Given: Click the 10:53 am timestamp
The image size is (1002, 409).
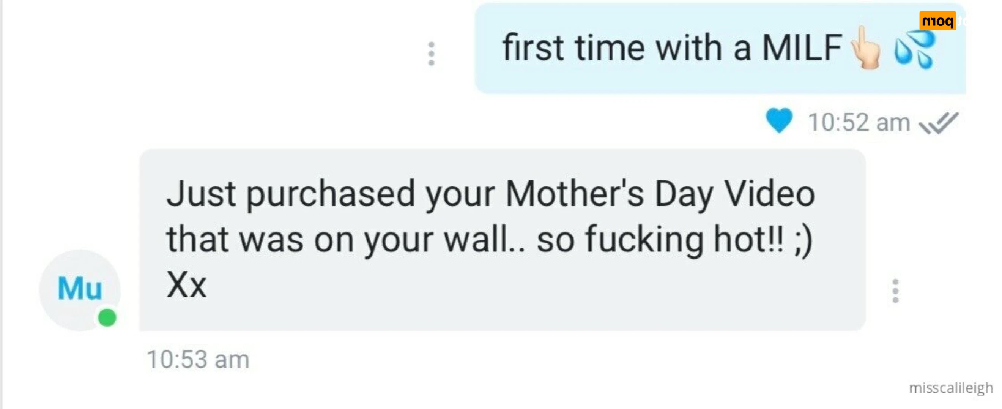Looking at the screenshot, I should coord(198,359).
